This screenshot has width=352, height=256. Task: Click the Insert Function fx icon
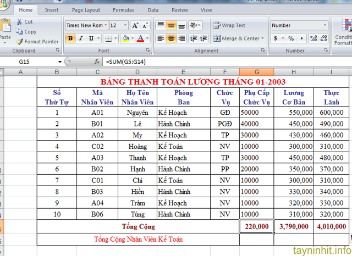(x=97, y=62)
